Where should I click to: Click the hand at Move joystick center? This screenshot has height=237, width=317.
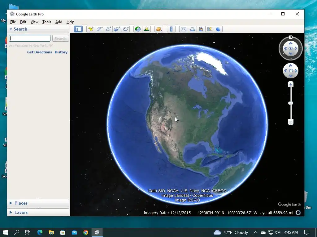(x=290, y=71)
